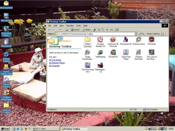Follow the My Documents link
This screenshot has height=131, width=175.
point(55,60)
